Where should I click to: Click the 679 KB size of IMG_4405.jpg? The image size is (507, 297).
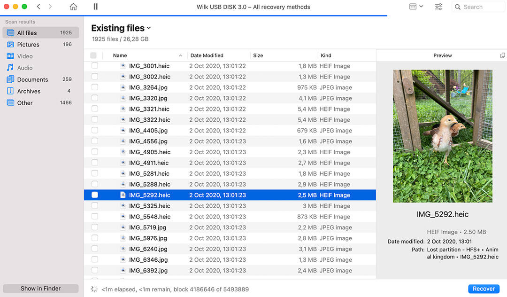[307, 130]
